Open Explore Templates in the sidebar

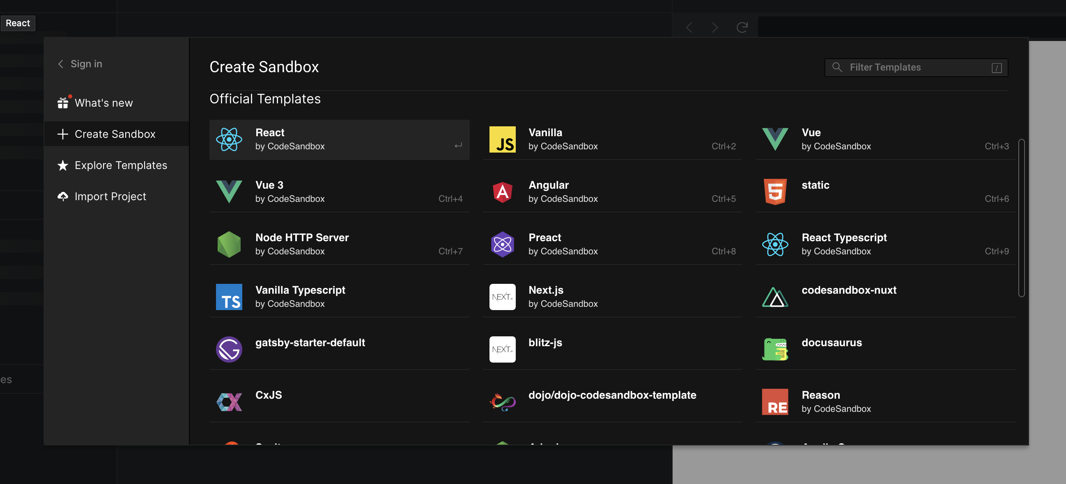(121, 165)
